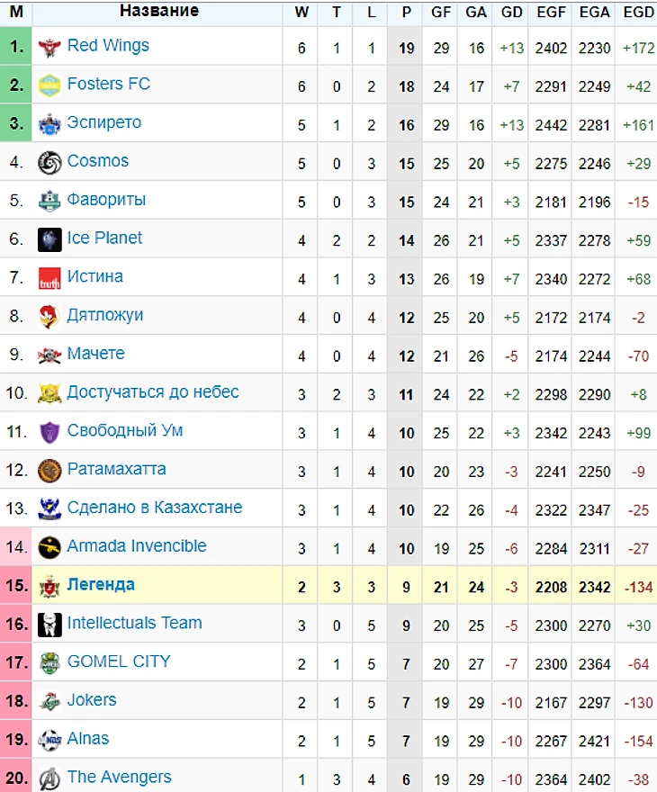Open the Эспирето team link
657x792 pixels.
tap(103, 122)
